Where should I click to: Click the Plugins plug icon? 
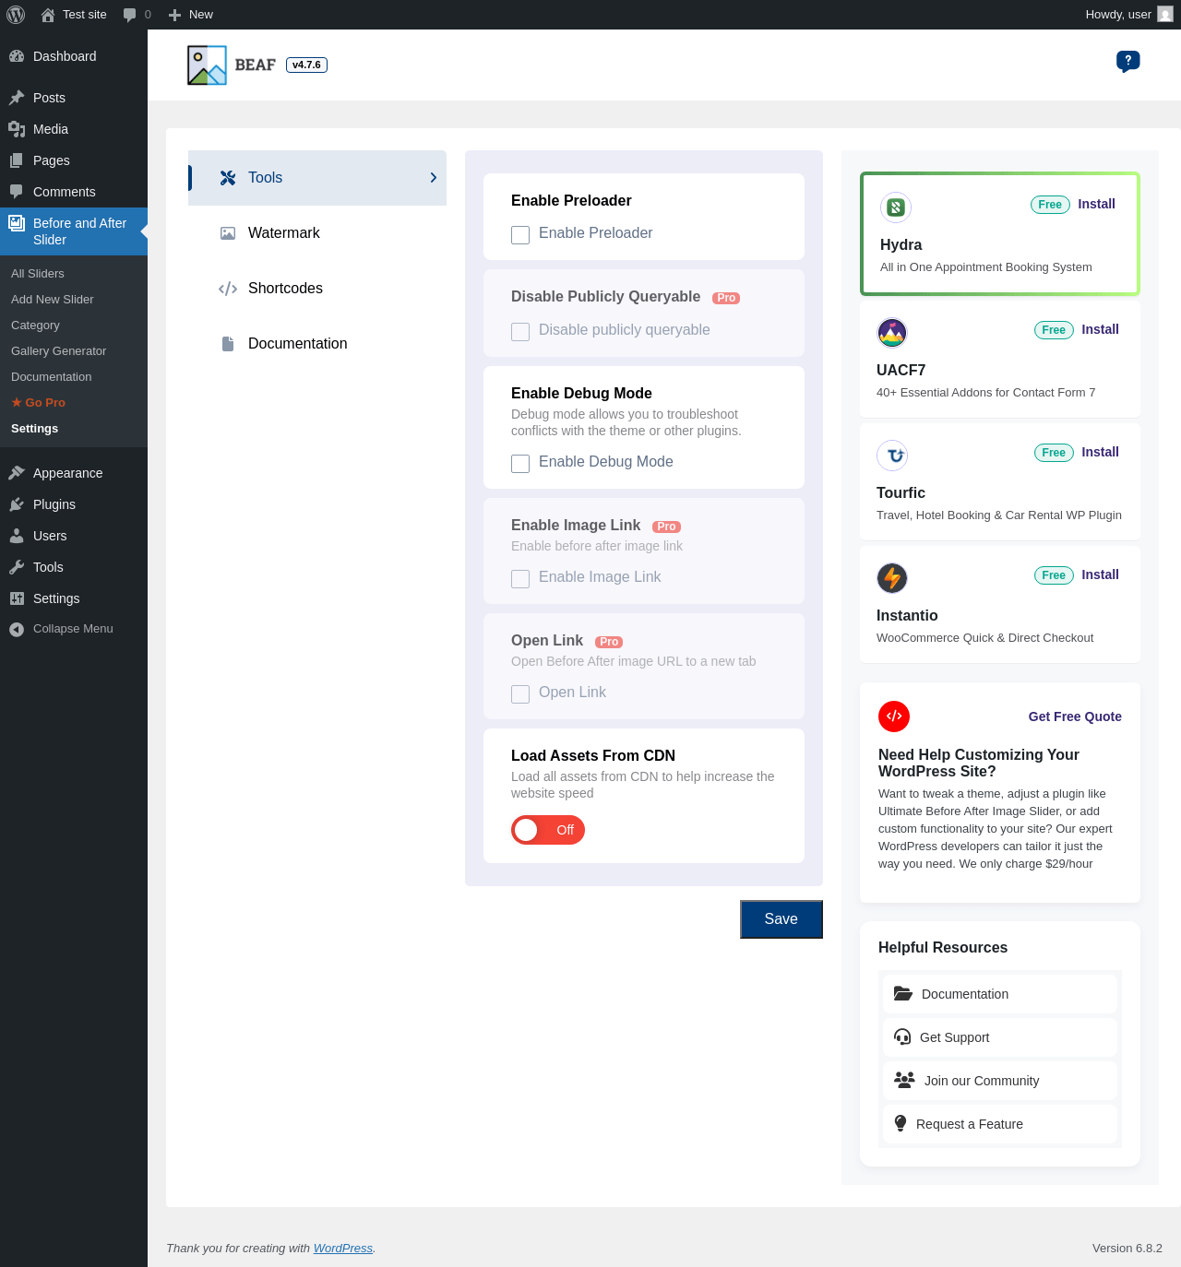(17, 504)
